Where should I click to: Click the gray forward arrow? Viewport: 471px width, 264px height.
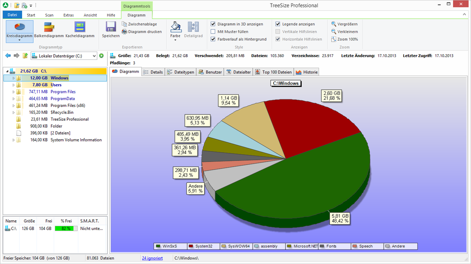point(17,55)
